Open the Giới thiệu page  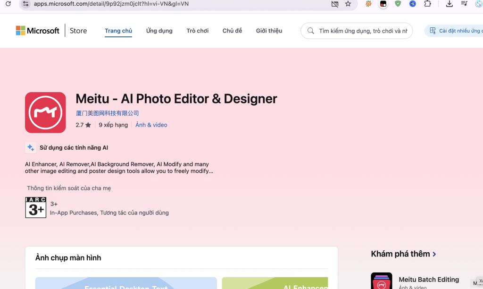click(269, 31)
